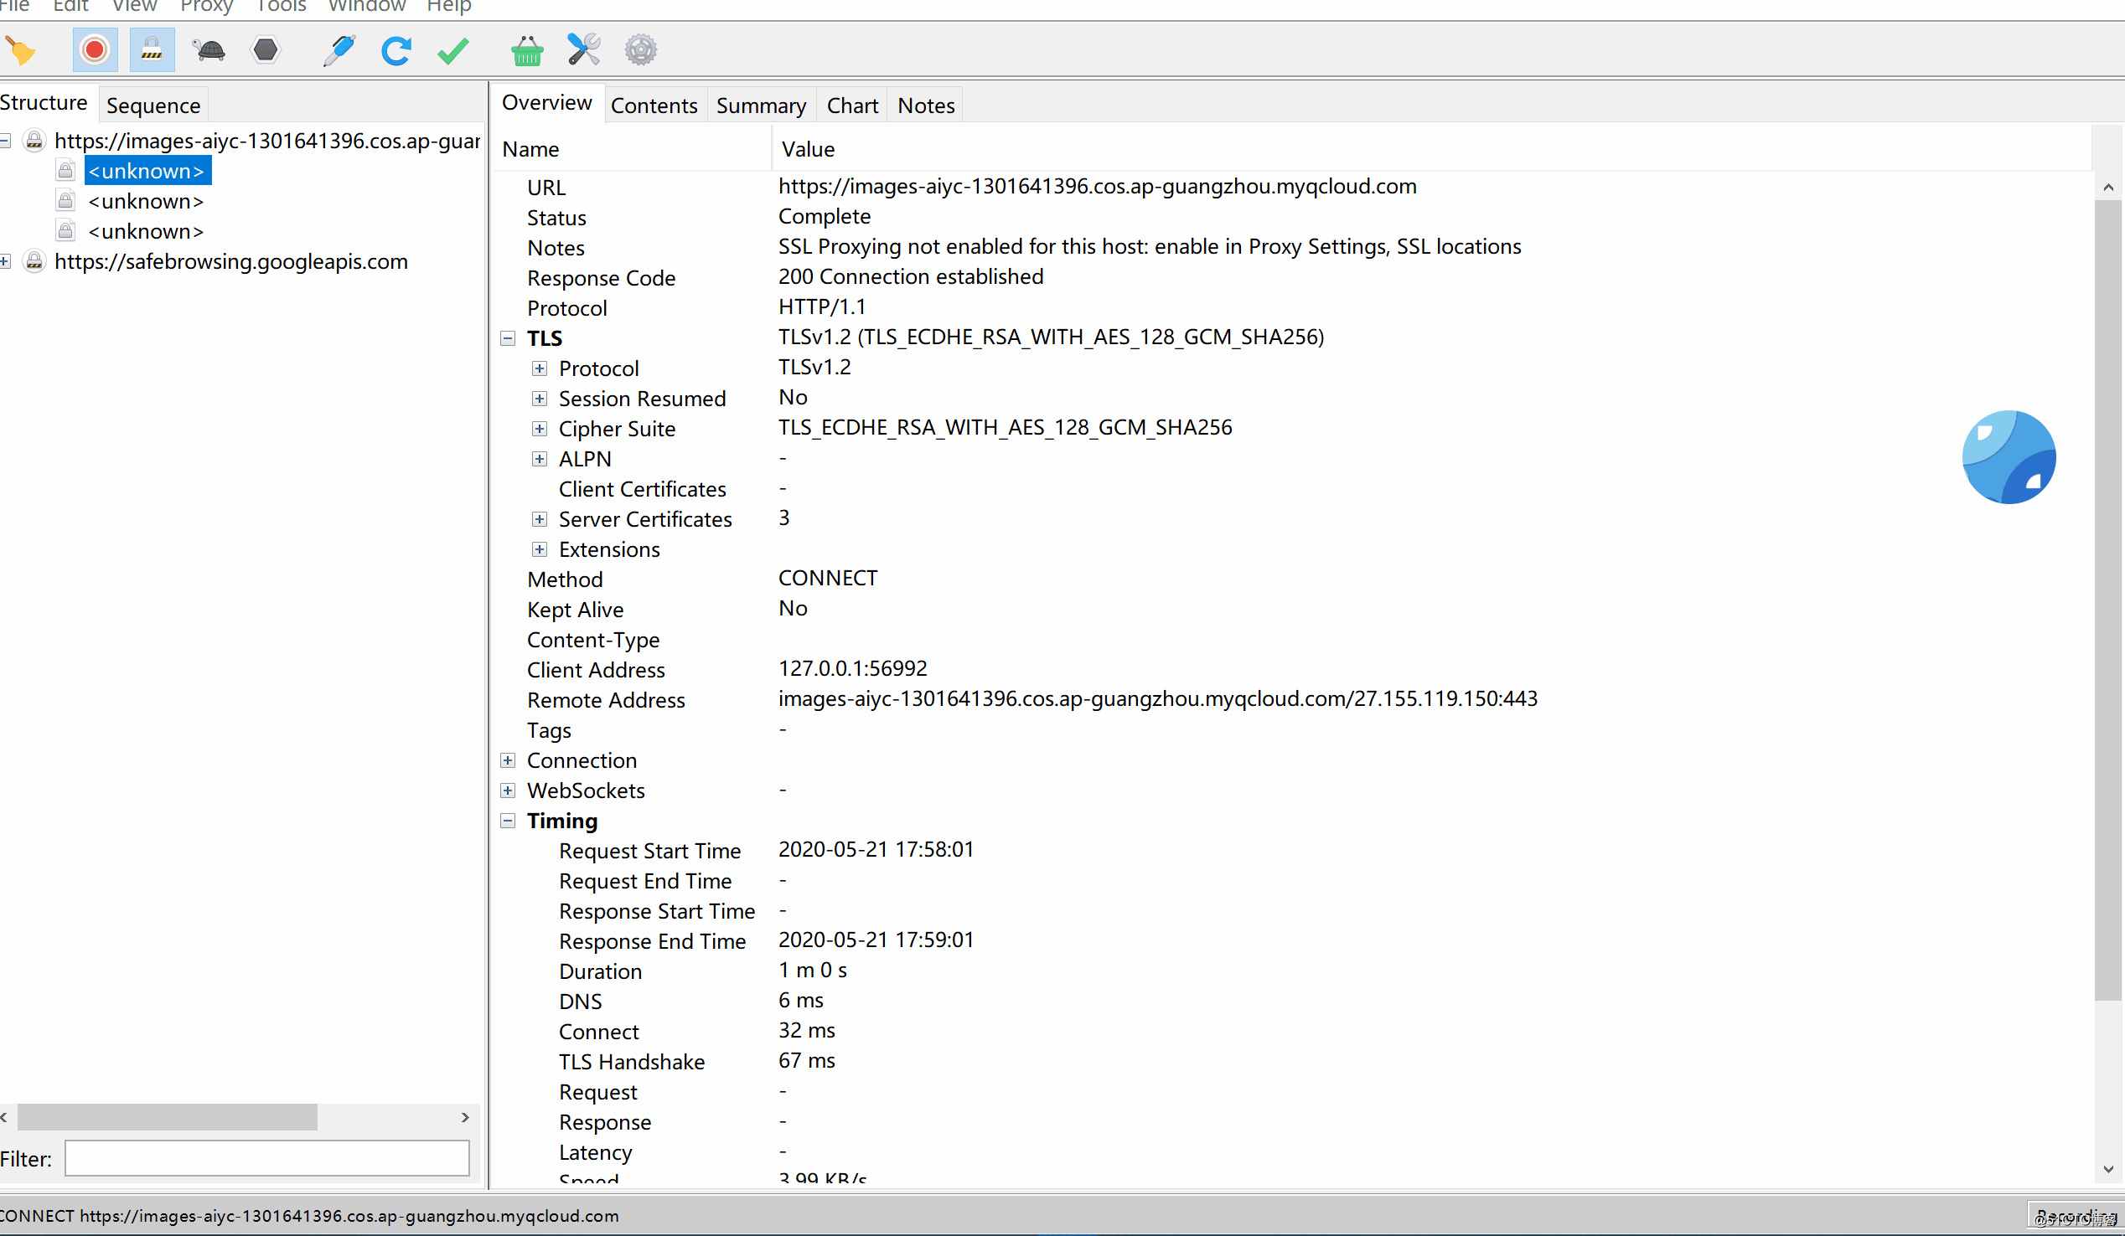The height and width of the screenshot is (1236, 2125).
Task: Toggle the turtle throttling icon
Action: [209, 50]
